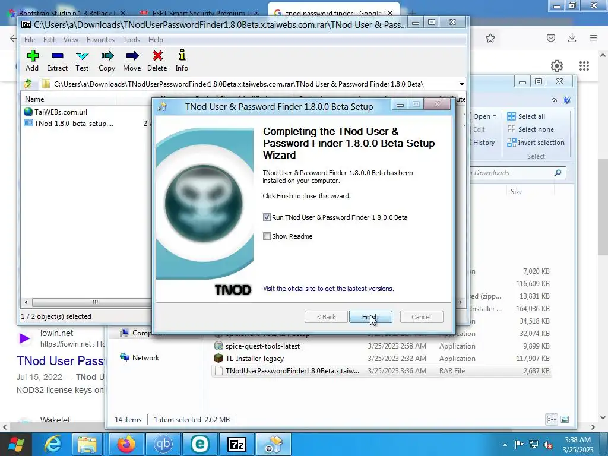608x456 pixels.
Task: Switch to ESET Smart Security Premium tab
Action: 199,13
